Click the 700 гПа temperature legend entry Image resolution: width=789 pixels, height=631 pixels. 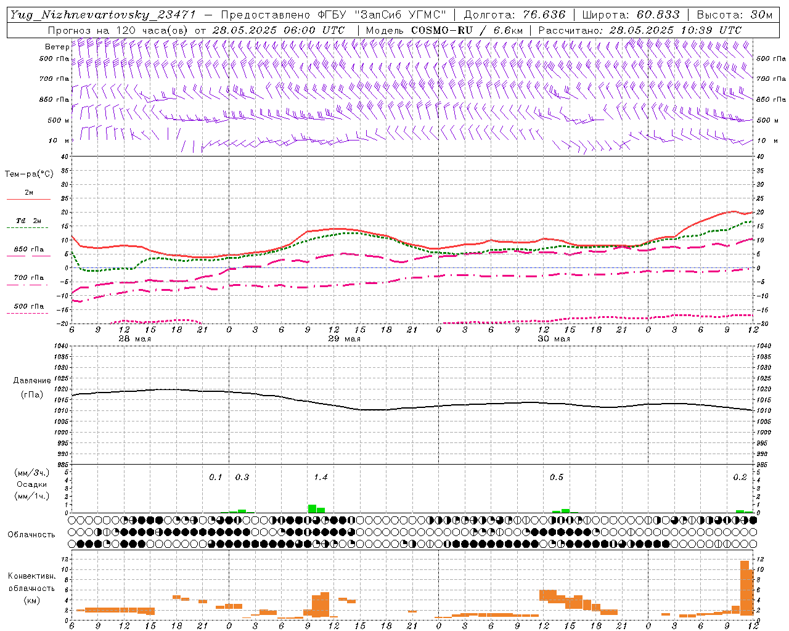point(29,278)
